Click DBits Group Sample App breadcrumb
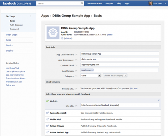 (x=71, y=16)
